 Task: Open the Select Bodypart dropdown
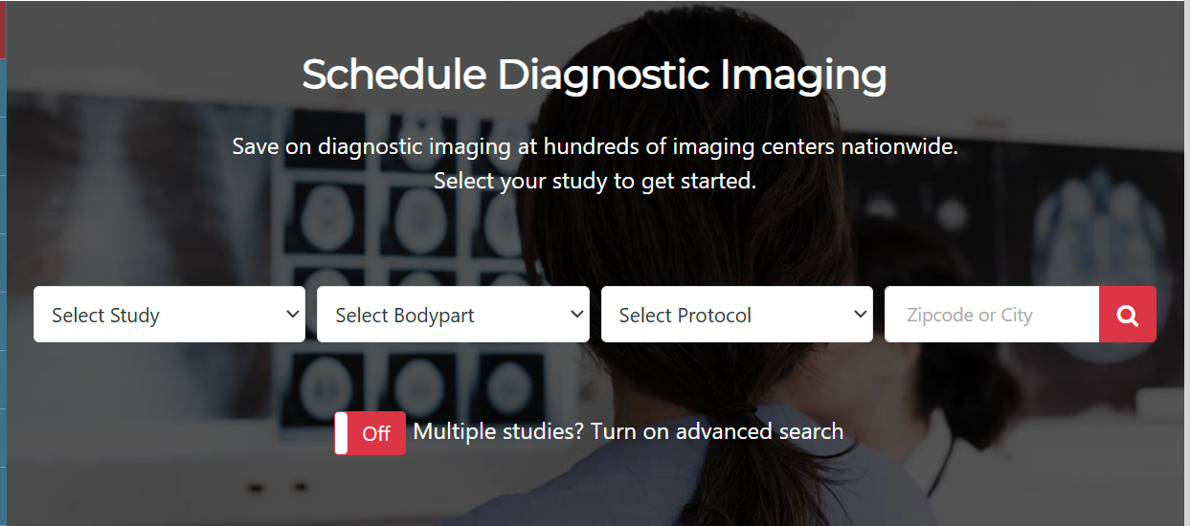click(452, 315)
